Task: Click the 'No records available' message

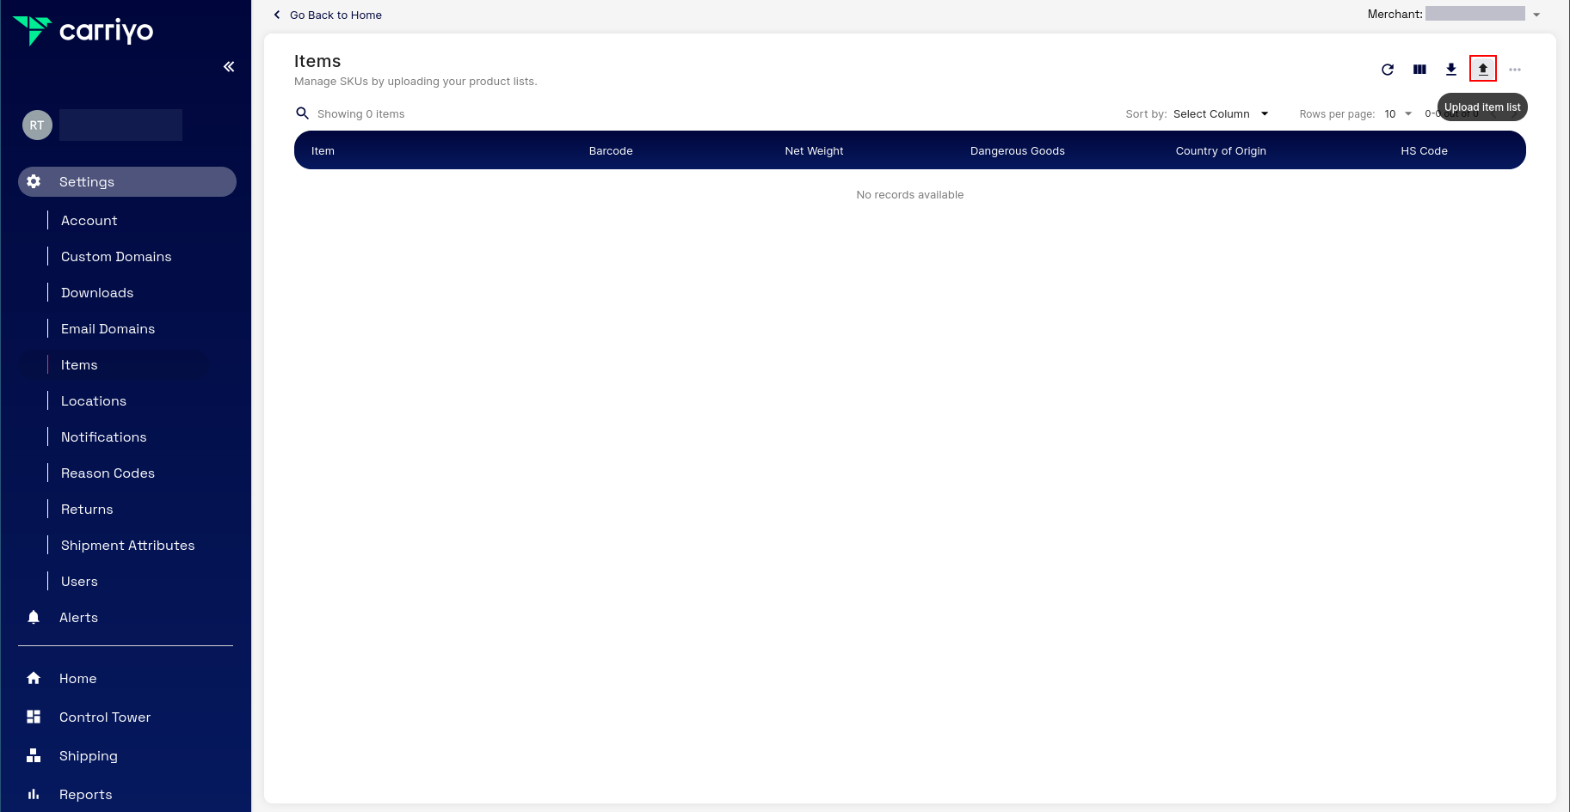Action: coord(910,195)
